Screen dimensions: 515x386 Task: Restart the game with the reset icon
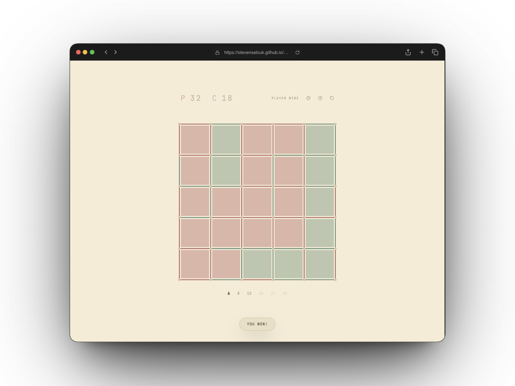point(332,98)
